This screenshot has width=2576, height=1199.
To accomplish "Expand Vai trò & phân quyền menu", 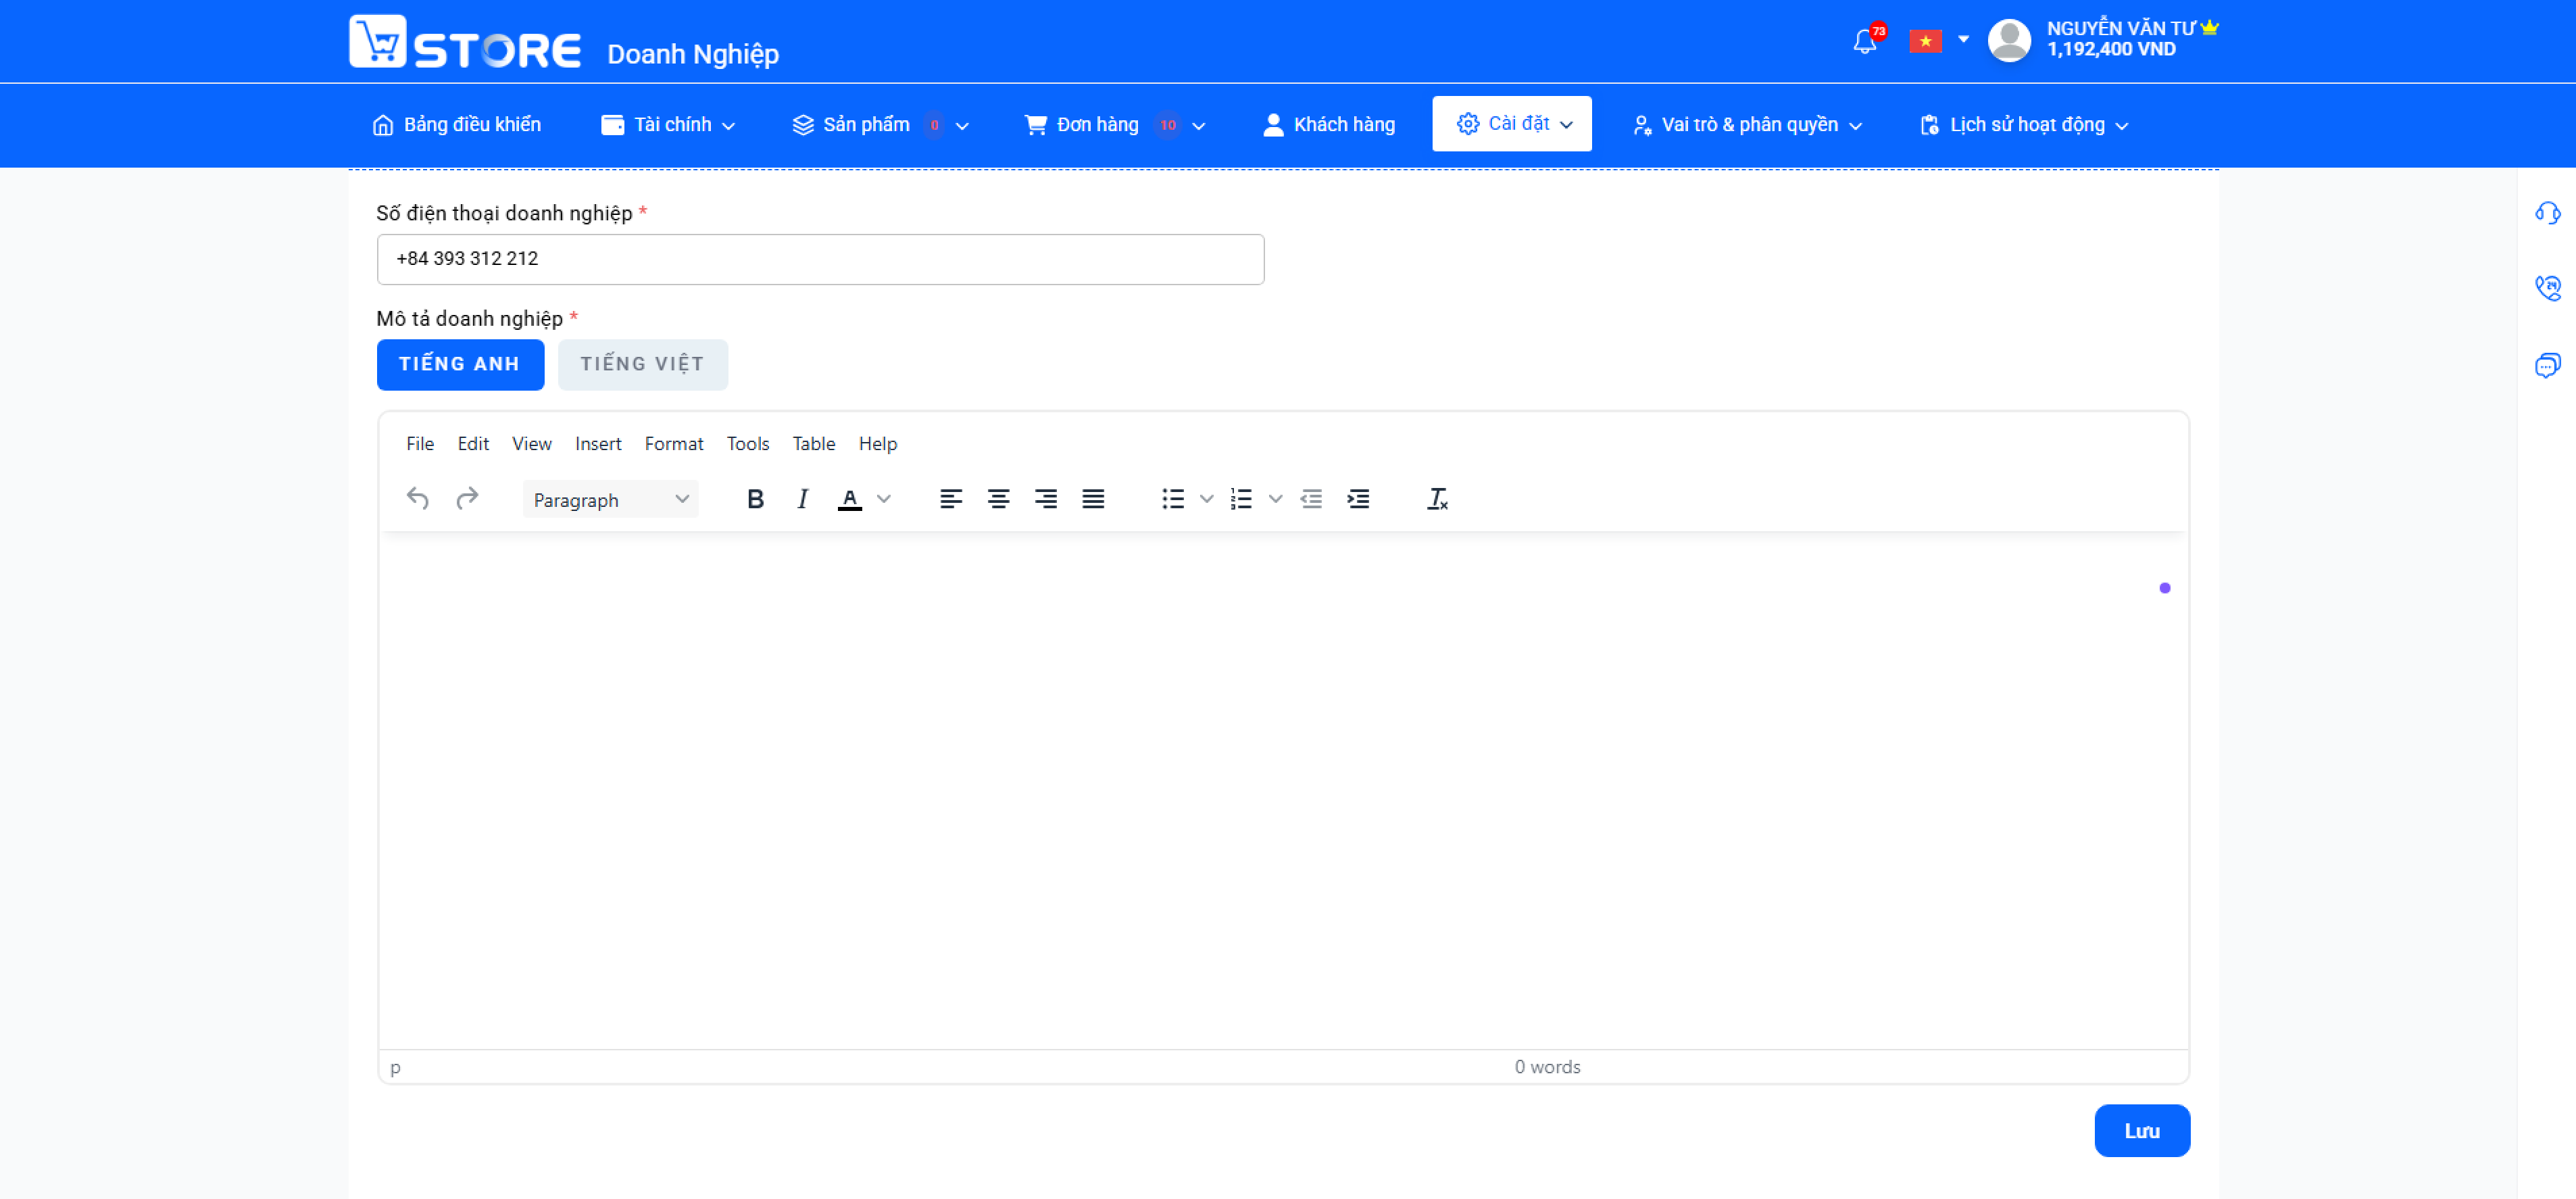I will pos(1747,125).
